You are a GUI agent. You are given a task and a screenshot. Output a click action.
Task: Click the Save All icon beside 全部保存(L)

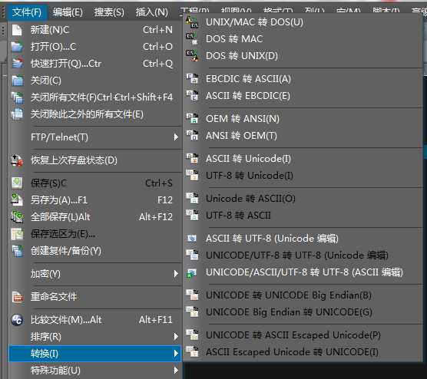coord(17,217)
